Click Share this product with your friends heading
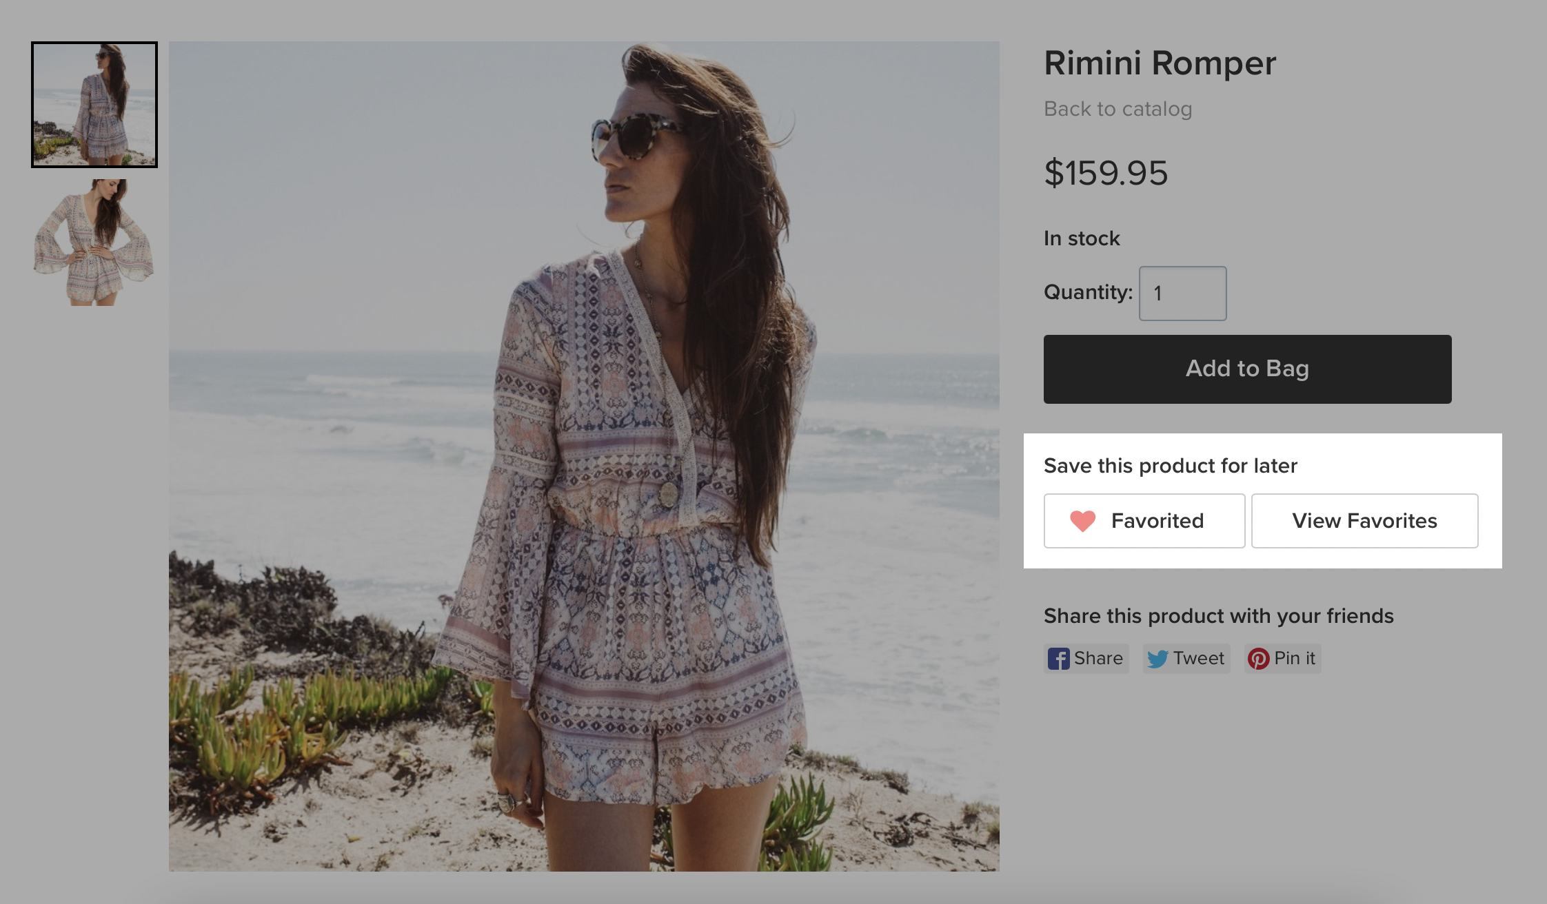Viewport: 1547px width, 904px height. (x=1218, y=616)
